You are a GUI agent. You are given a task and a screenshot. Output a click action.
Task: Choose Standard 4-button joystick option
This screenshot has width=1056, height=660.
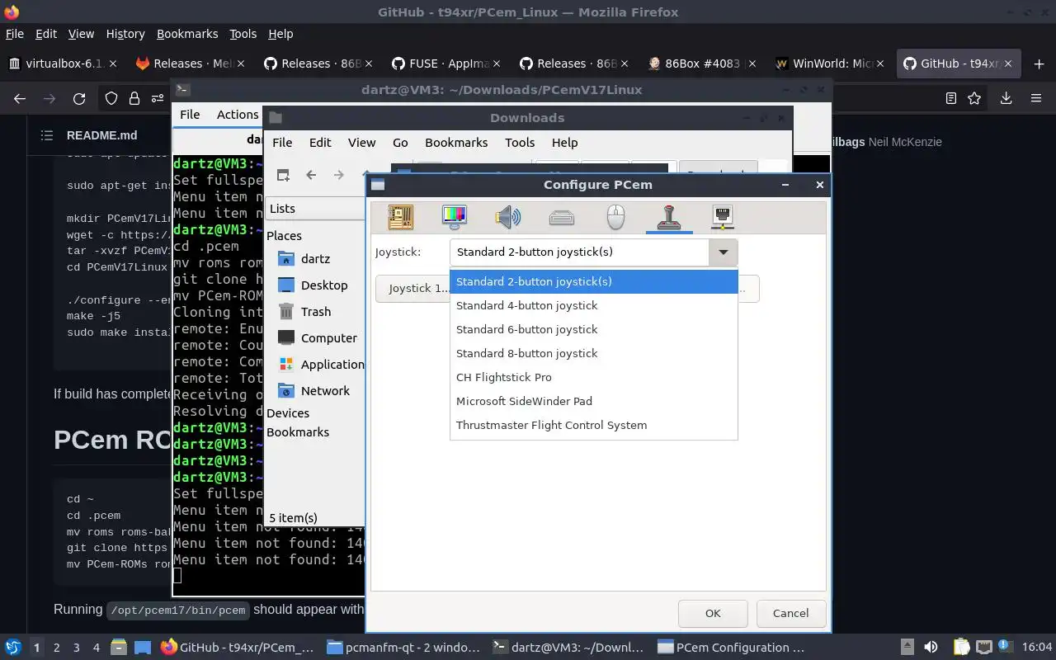point(593,305)
